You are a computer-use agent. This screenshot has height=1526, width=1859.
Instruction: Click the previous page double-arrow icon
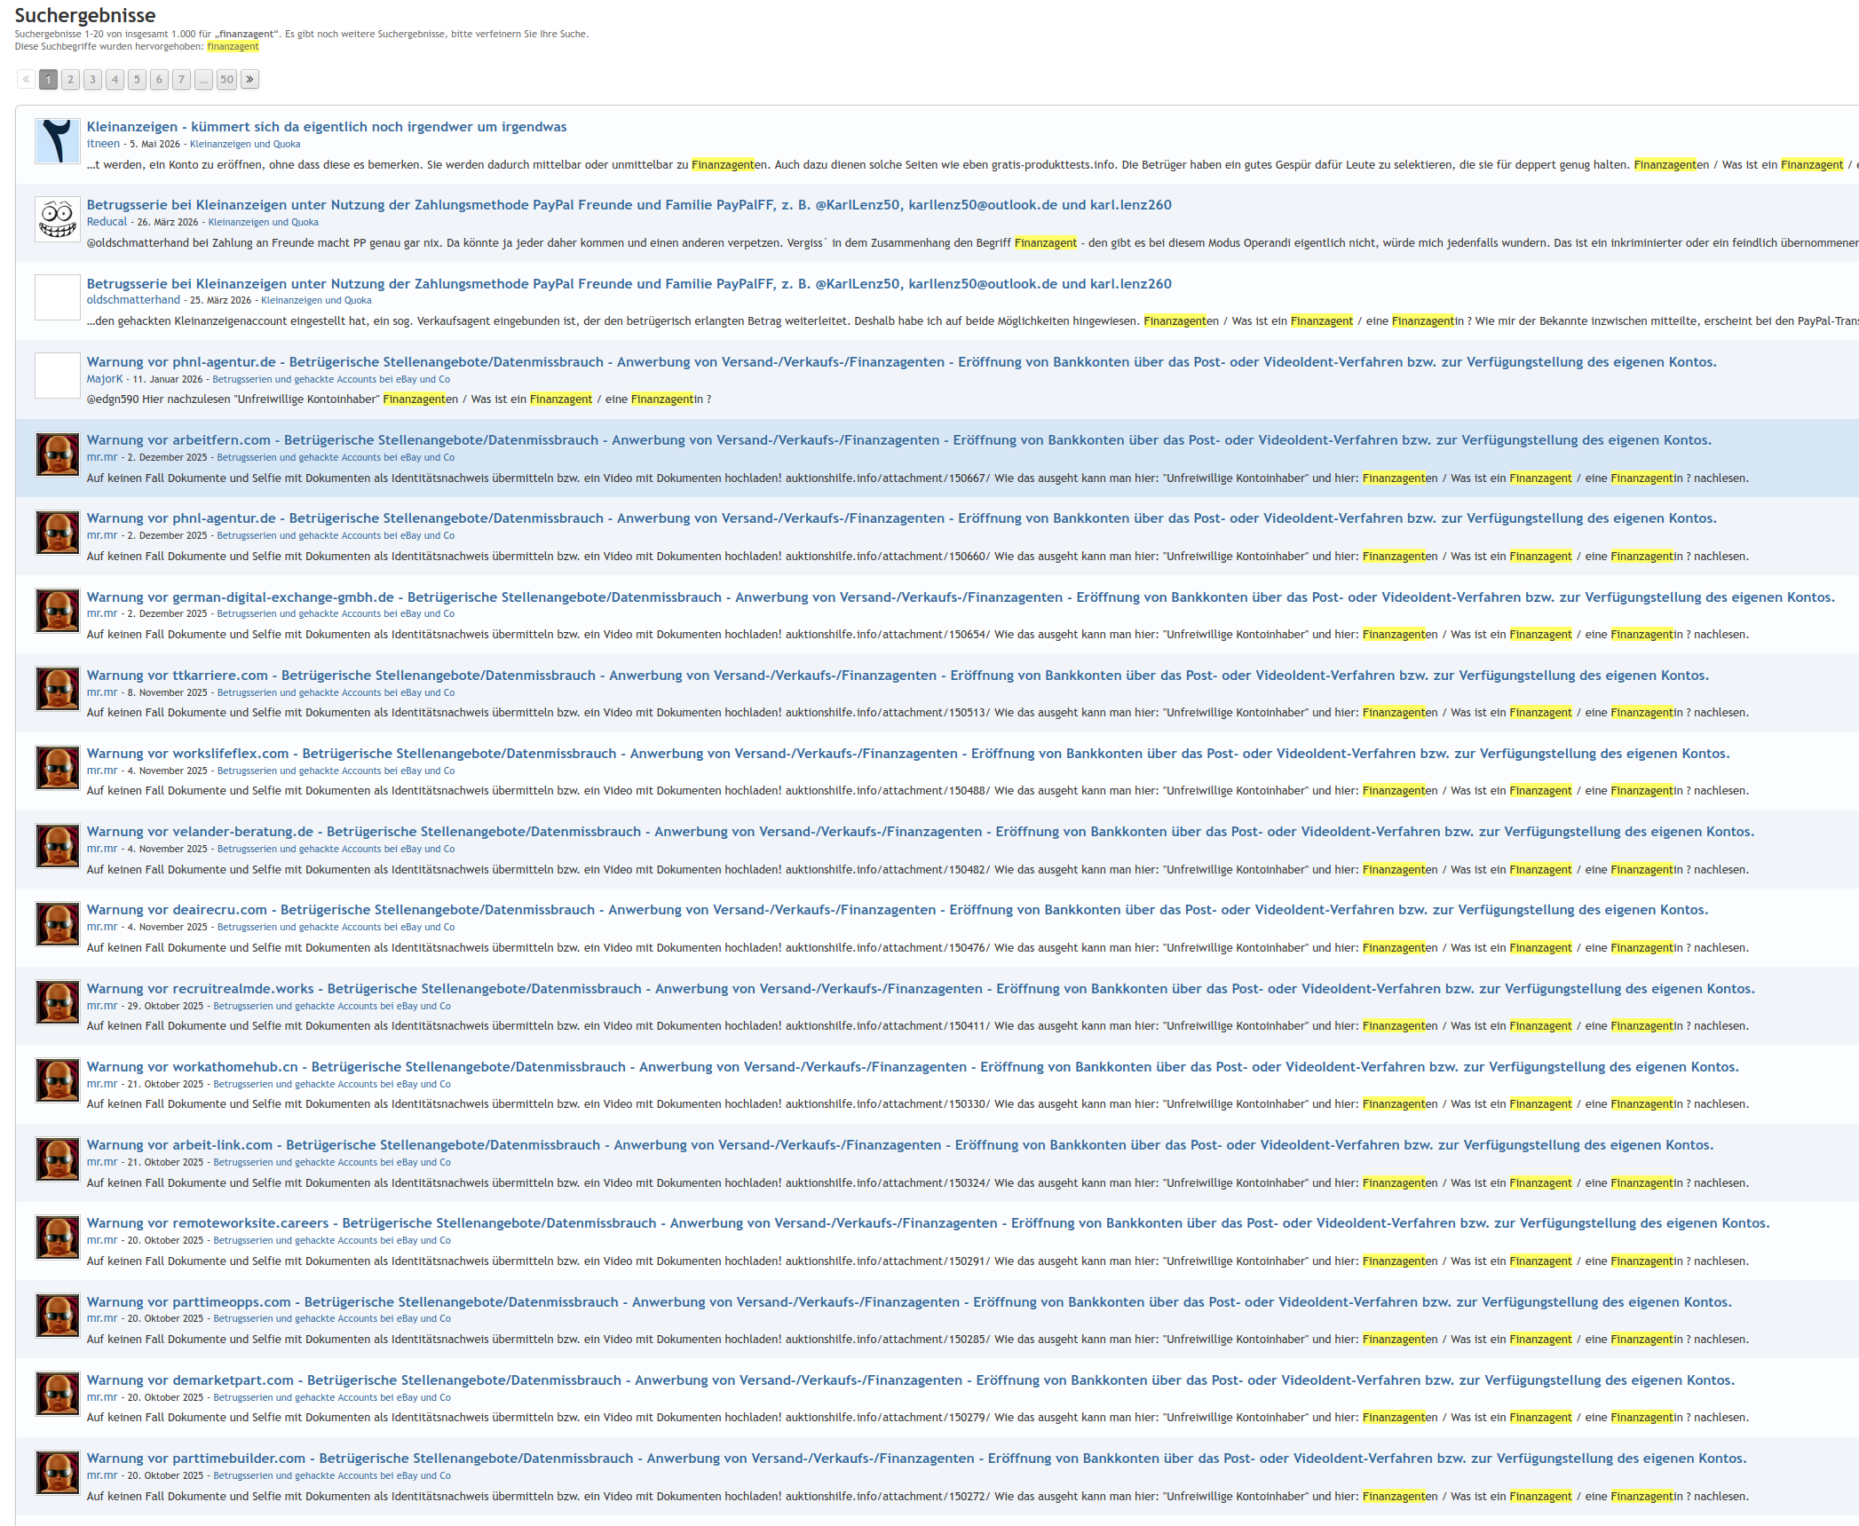(x=27, y=80)
